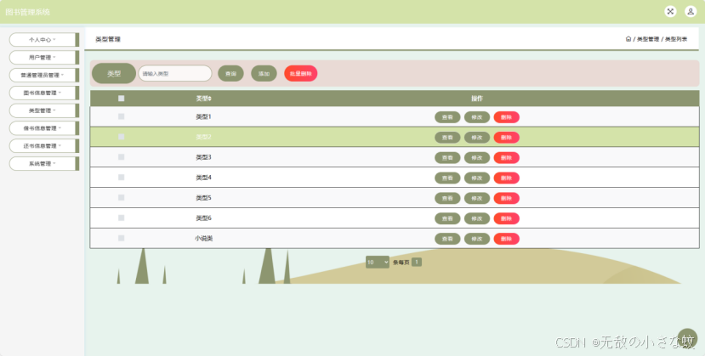Click the 小说类 table cell
This screenshot has width=705, height=356.
[x=203, y=239]
